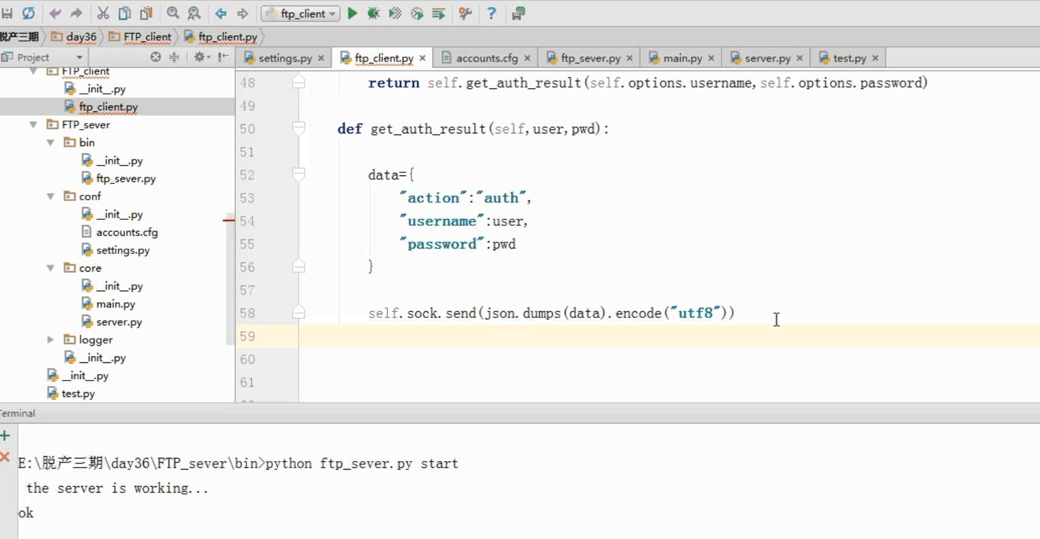
Task: Switch to ftp_sever.py tab
Action: (x=590, y=58)
